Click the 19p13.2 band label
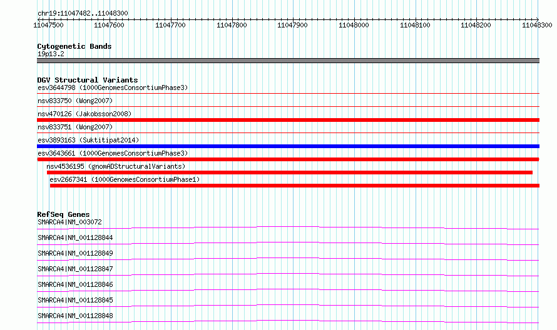This screenshot has height=330, width=557. click(51, 54)
